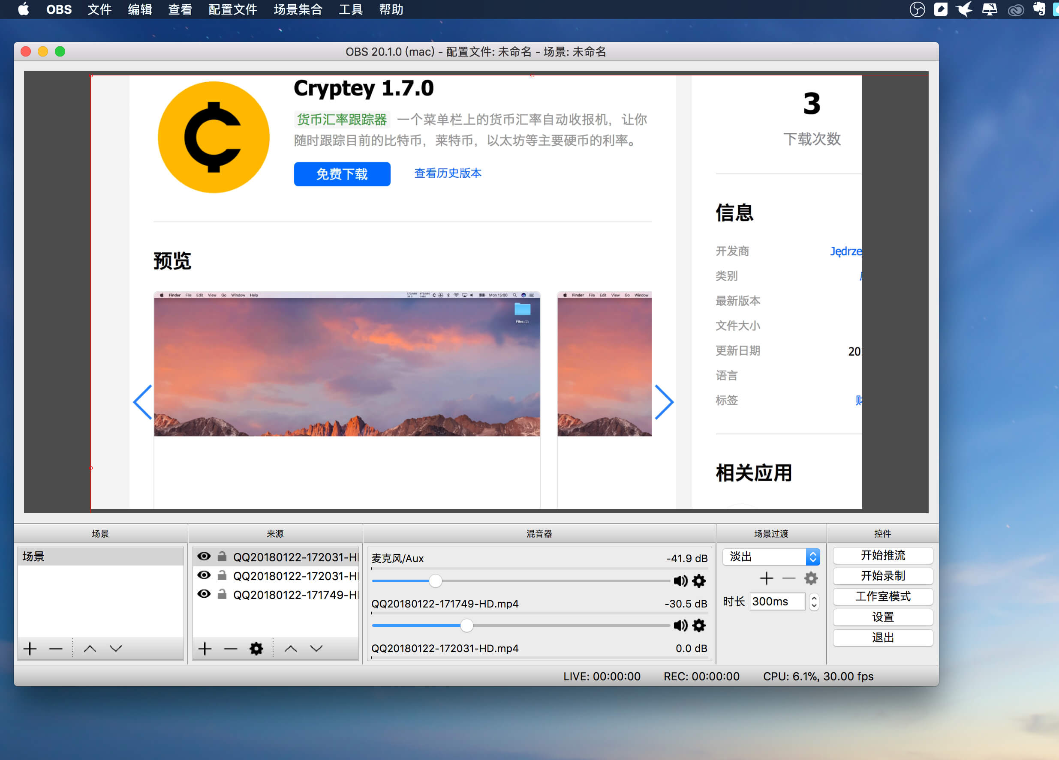The height and width of the screenshot is (760, 1059).
Task: Click the Apple menu icon
Action: pyautogui.click(x=23, y=9)
